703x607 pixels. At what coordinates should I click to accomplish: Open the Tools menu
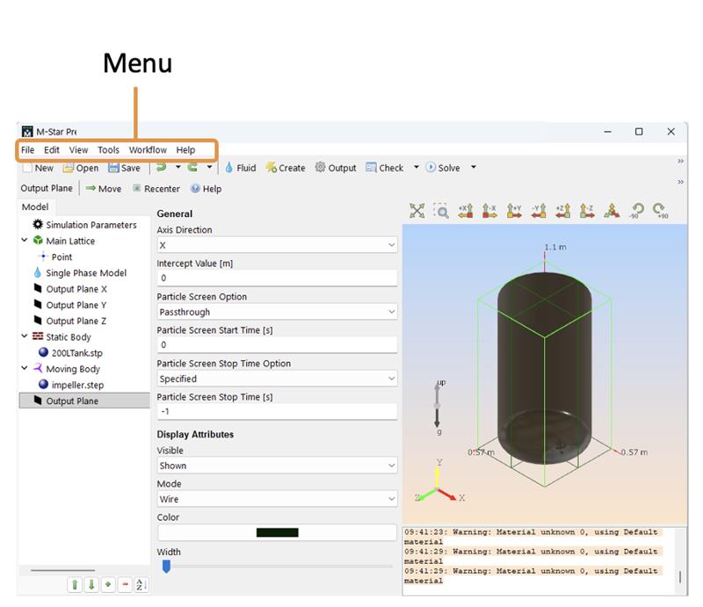(108, 150)
